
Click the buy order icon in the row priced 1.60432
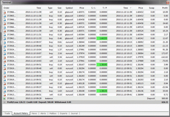point(4,16)
